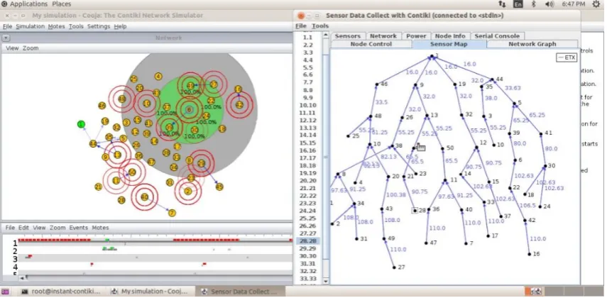Screen dimensions: 607x298
Task: Select node 11 in Sensor Map
Action: pyautogui.click(x=446, y=180)
